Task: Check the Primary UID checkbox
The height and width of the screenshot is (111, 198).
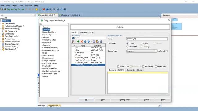Action: coord(118,66)
